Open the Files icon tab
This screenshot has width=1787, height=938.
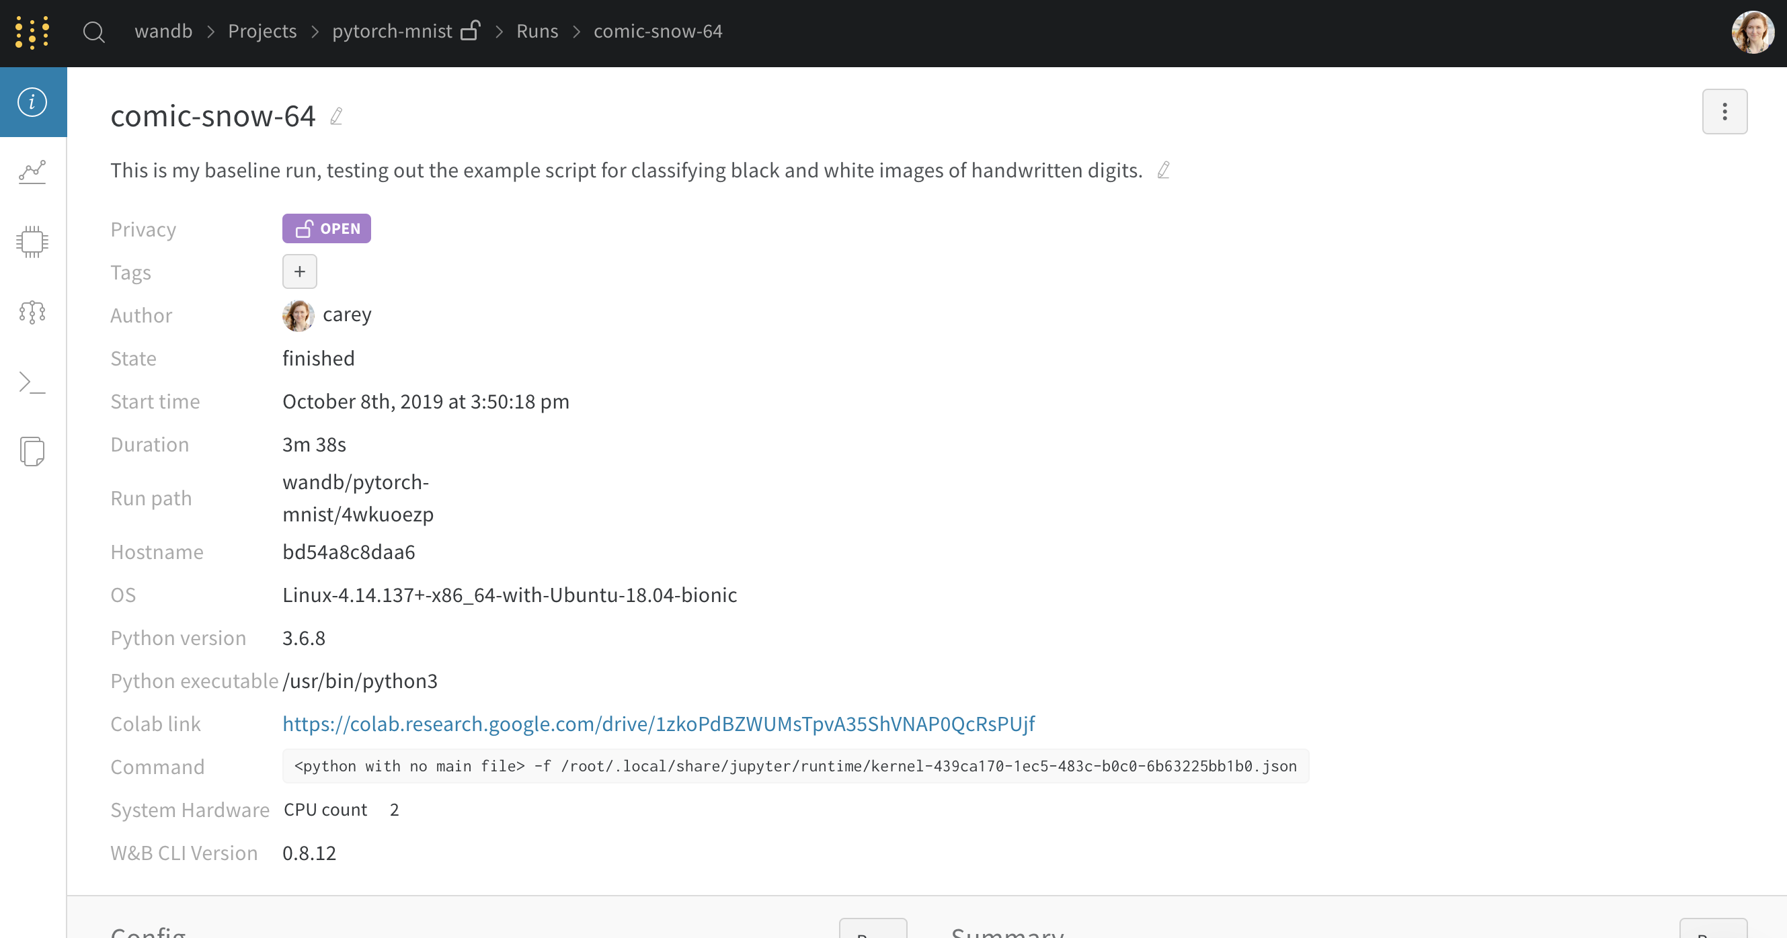tap(32, 452)
